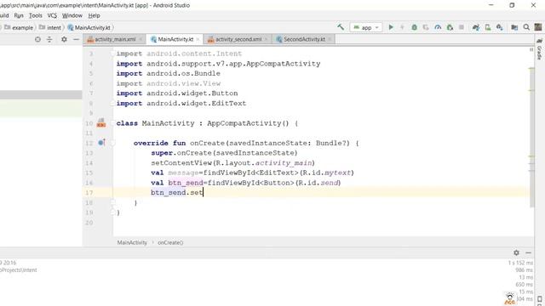
Task: Open the SDK Manager icon
Action: [500, 27]
